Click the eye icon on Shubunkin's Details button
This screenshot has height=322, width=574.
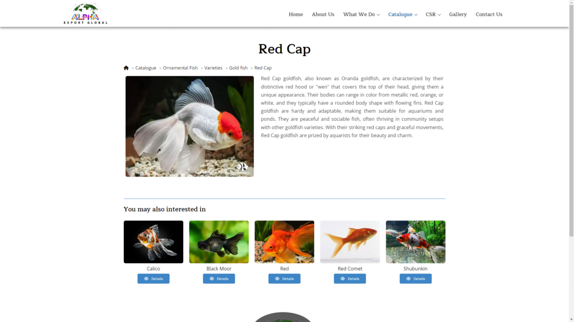point(409,279)
